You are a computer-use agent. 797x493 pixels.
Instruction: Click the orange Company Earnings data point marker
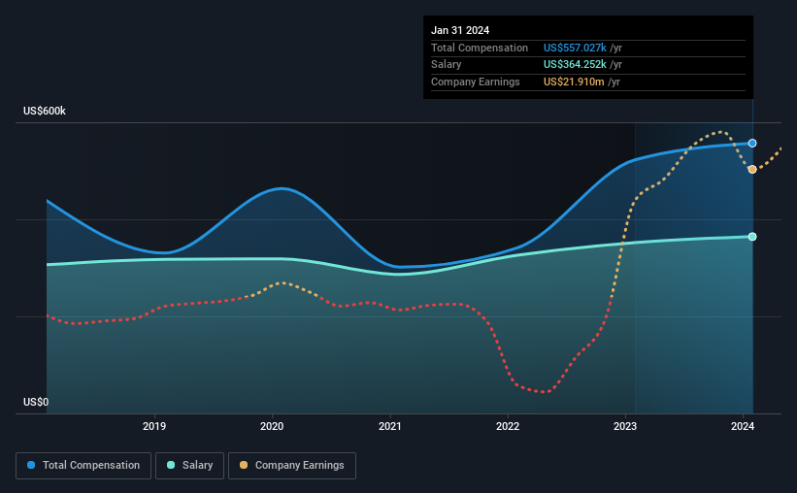(752, 169)
